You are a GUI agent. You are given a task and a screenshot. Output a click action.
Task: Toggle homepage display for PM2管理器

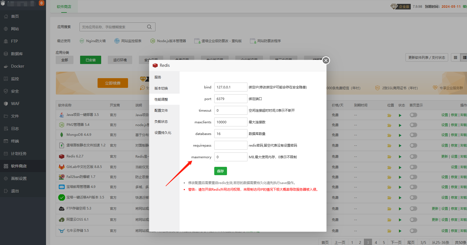[x=414, y=125]
